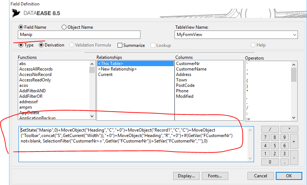Click the keypad plus button
This screenshot has width=307, height=185.
pos(294,141)
